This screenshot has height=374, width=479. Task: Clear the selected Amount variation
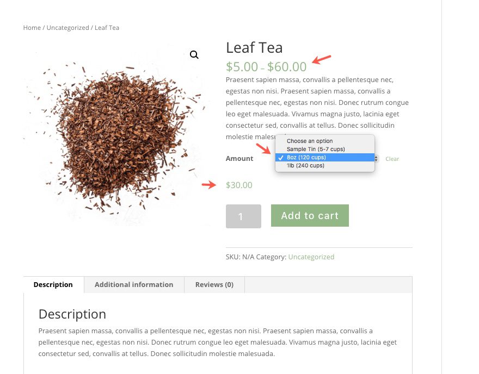click(x=392, y=159)
